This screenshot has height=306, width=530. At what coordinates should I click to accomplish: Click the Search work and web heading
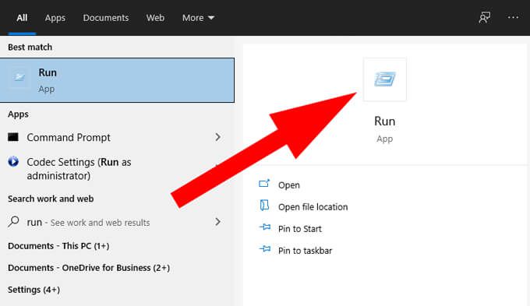pyautogui.click(x=51, y=199)
